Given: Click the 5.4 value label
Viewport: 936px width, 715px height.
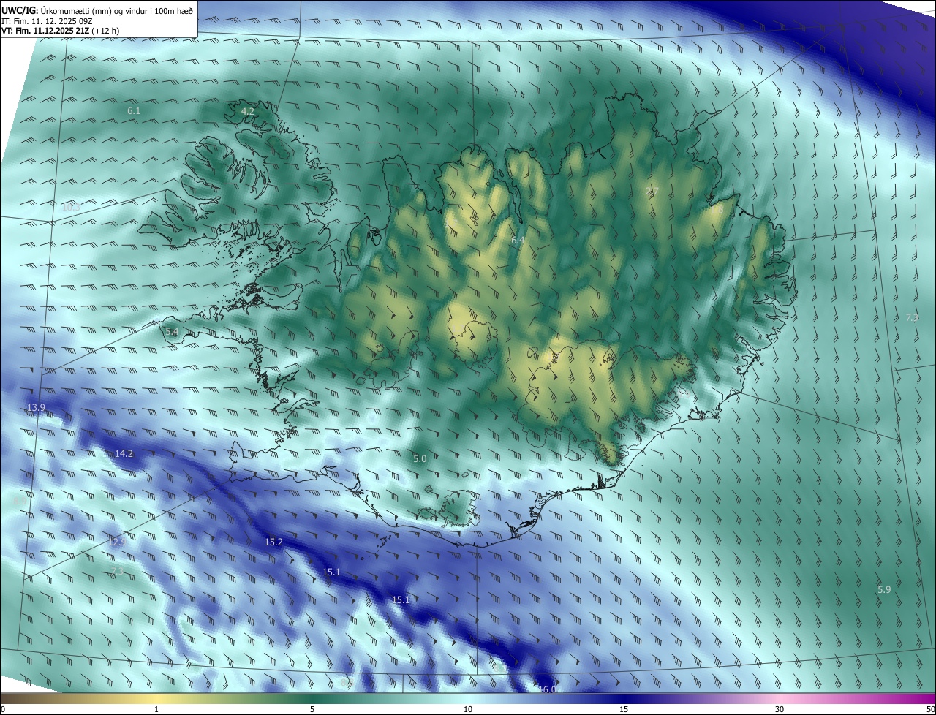Looking at the screenshot, I should click(172, 333).
